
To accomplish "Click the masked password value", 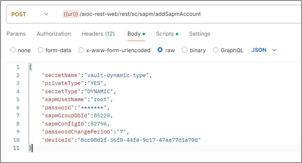I will [92, 108].
